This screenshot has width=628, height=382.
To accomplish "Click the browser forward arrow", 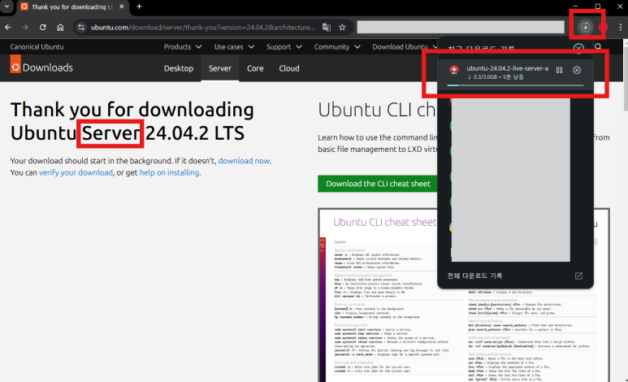I will tap(25, 28).
